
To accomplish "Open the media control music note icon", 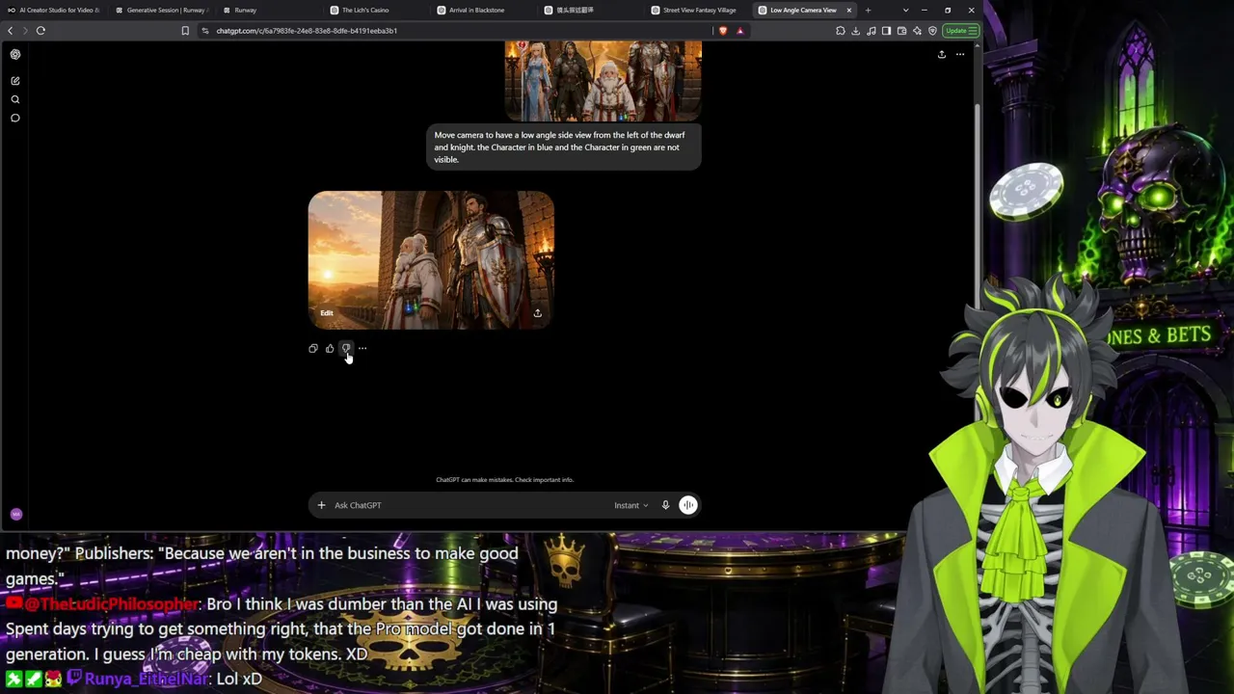I will click(x=872, y=31).
